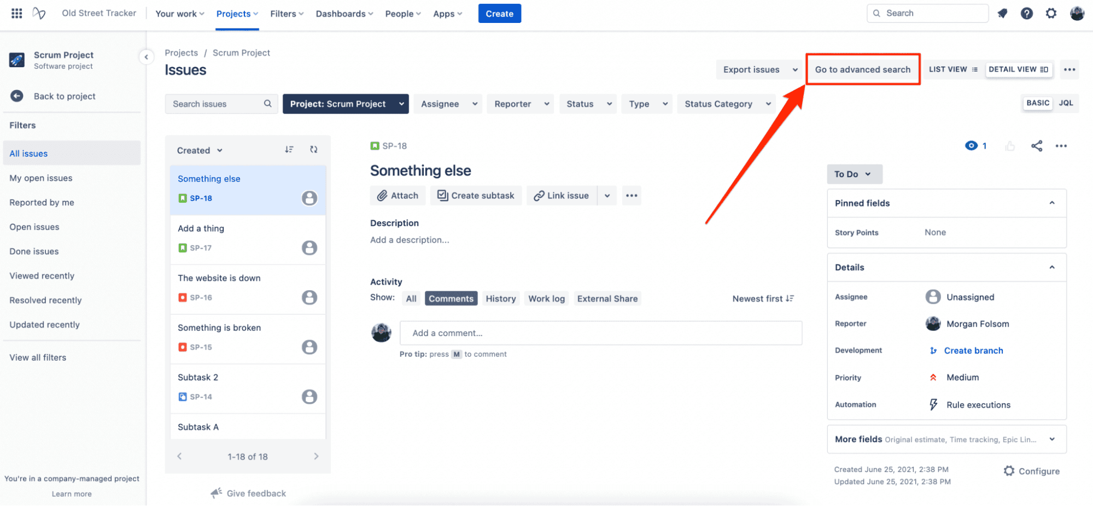Viewport: 1093px width, 506px height.
Task: Click the Create branch link
Action: [973, 350]
